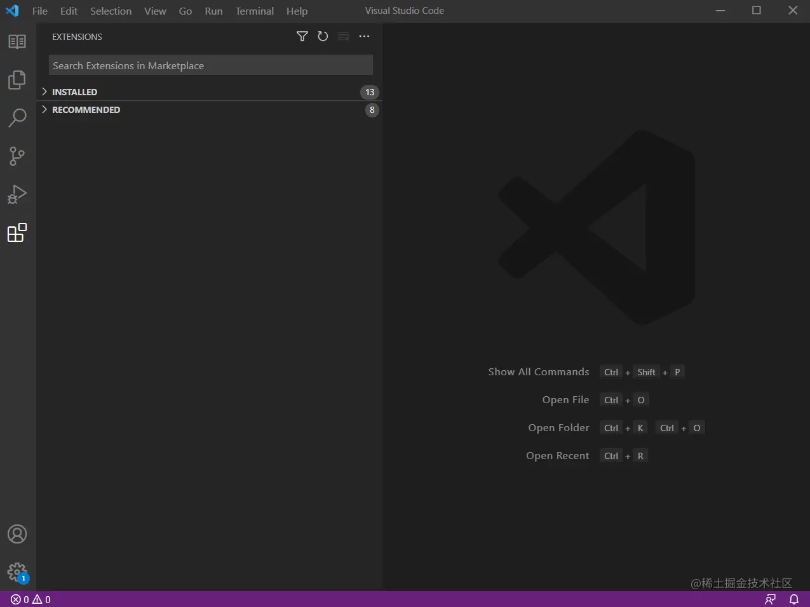The image size is (810, 607).
Task: Click the EXTENSIONS panel title
Action: point(77,37)
